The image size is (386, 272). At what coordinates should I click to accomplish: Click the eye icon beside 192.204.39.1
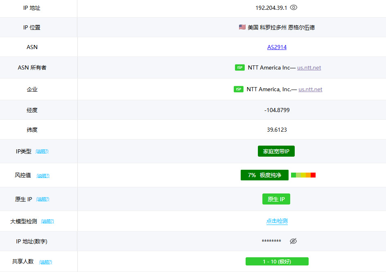[293, 7]
